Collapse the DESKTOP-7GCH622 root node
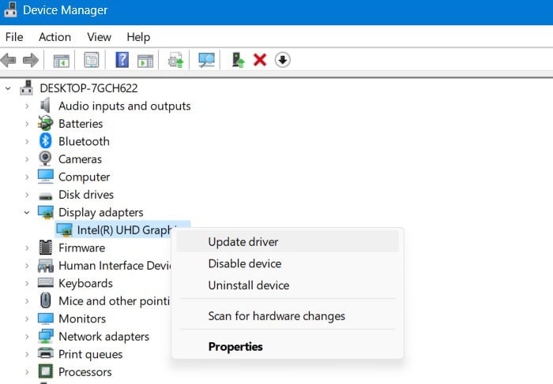553x384 pixels. click(8, 88)
